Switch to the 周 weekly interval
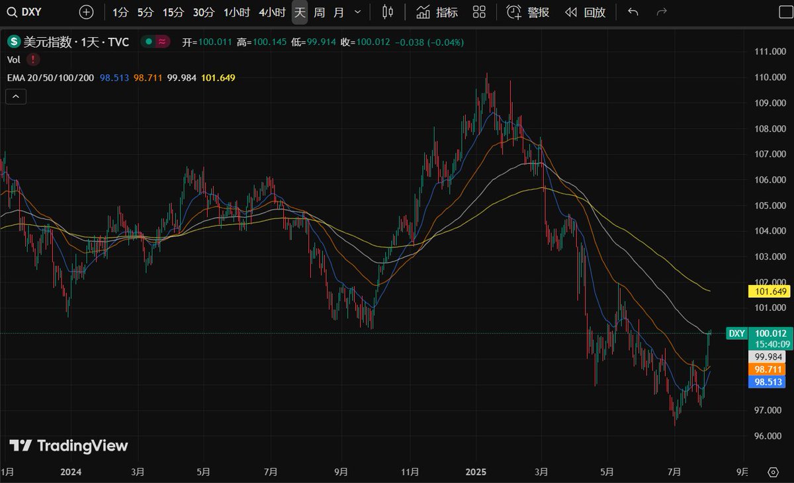This screenshot has height=483, width=794. click(x=320, y=12)
